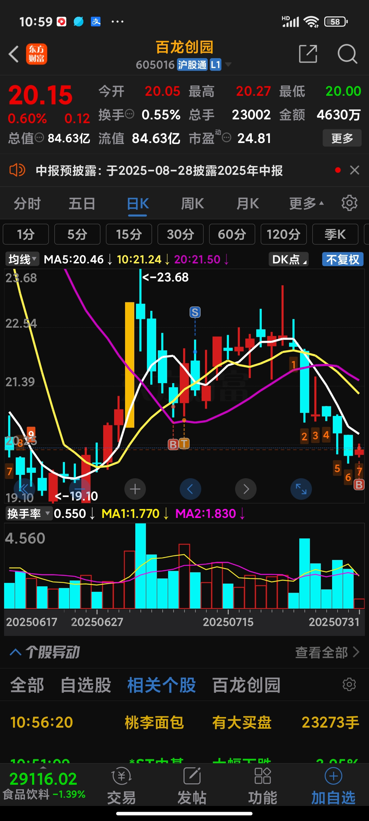Open the 换手率 sub-indicator dropdown
Screen dimensions: 369x821
pos(29,513)
